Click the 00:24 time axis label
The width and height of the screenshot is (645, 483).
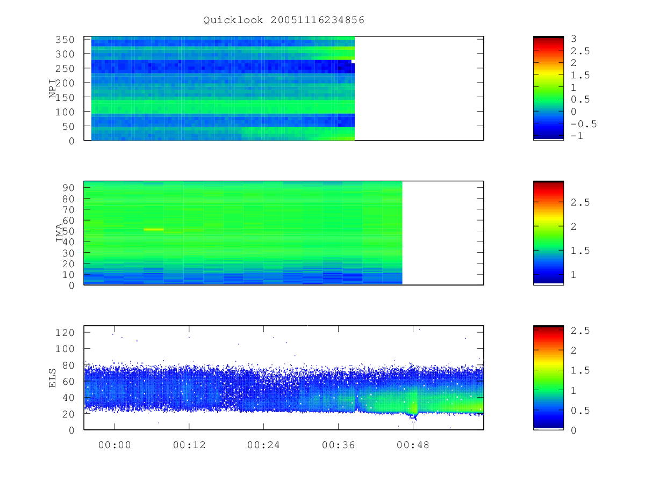(x=263, y=445)
